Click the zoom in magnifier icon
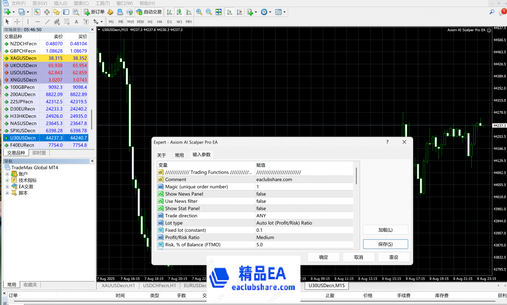Viewport: 507px width, 305px height. 199,12
